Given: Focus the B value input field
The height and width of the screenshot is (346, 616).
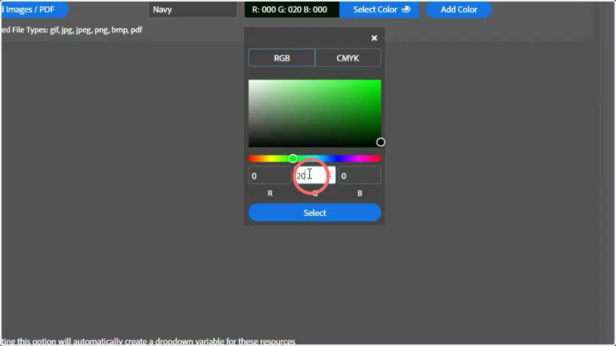Looking at the screenshot, I should coord(359,175).
